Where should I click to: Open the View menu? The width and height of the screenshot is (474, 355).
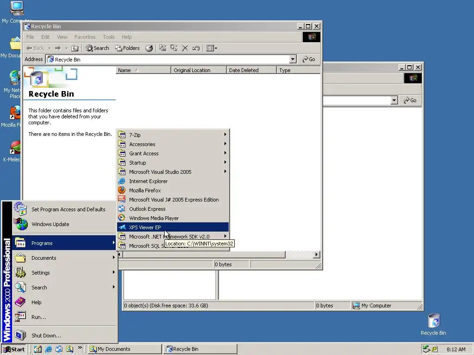point(62,37)
